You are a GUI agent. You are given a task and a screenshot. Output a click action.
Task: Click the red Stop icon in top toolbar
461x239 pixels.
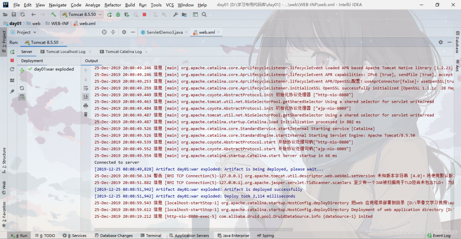coord(144,14)
